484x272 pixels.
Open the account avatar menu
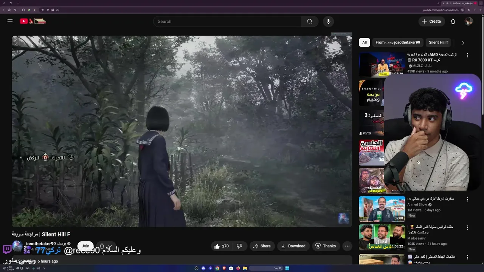click(x=468, y=22)
